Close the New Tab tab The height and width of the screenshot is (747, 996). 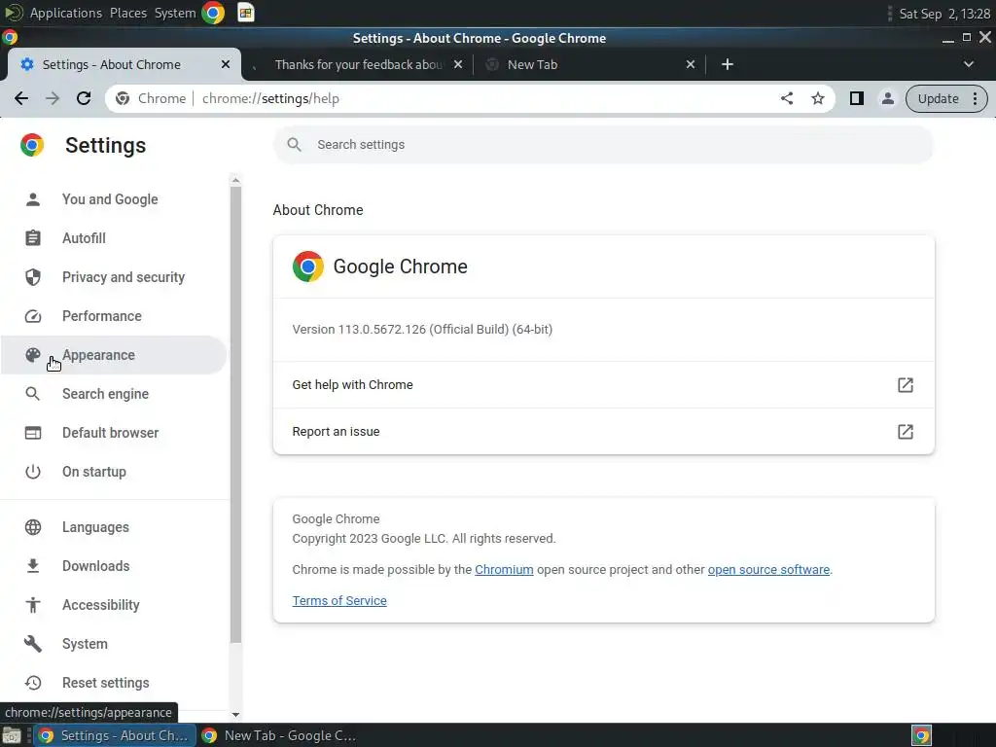[x=691, y=65]
